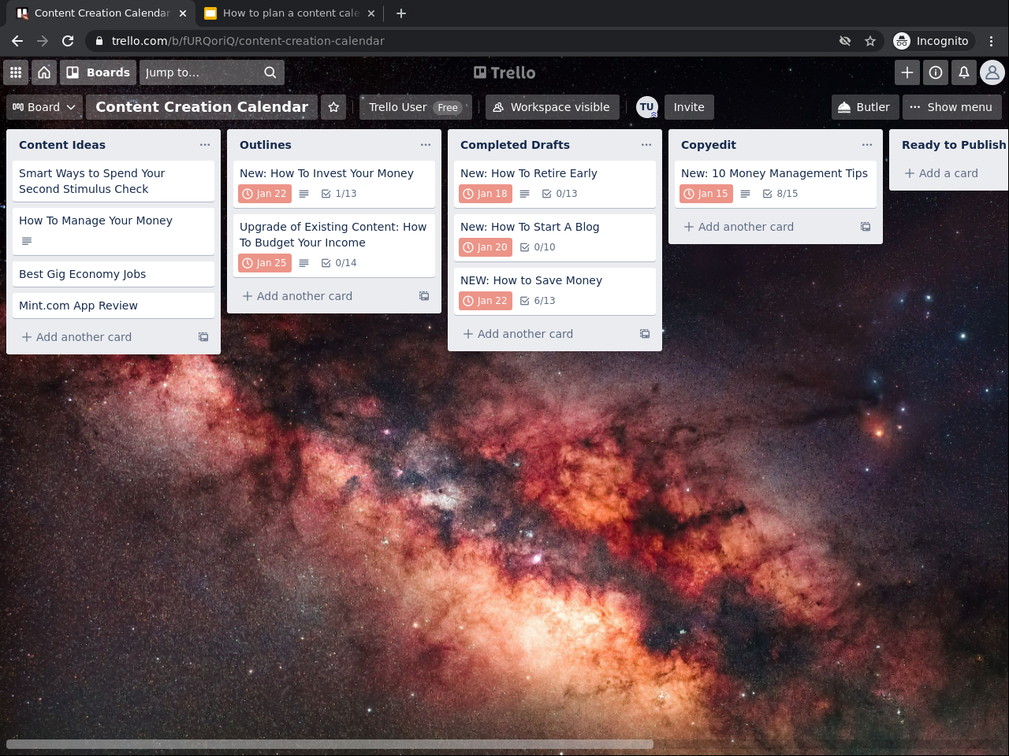Image resolution: width=1009 pixels, height=756 pixels.
Task: Click the horizontal board scrollbar
Action: [330, 744]
